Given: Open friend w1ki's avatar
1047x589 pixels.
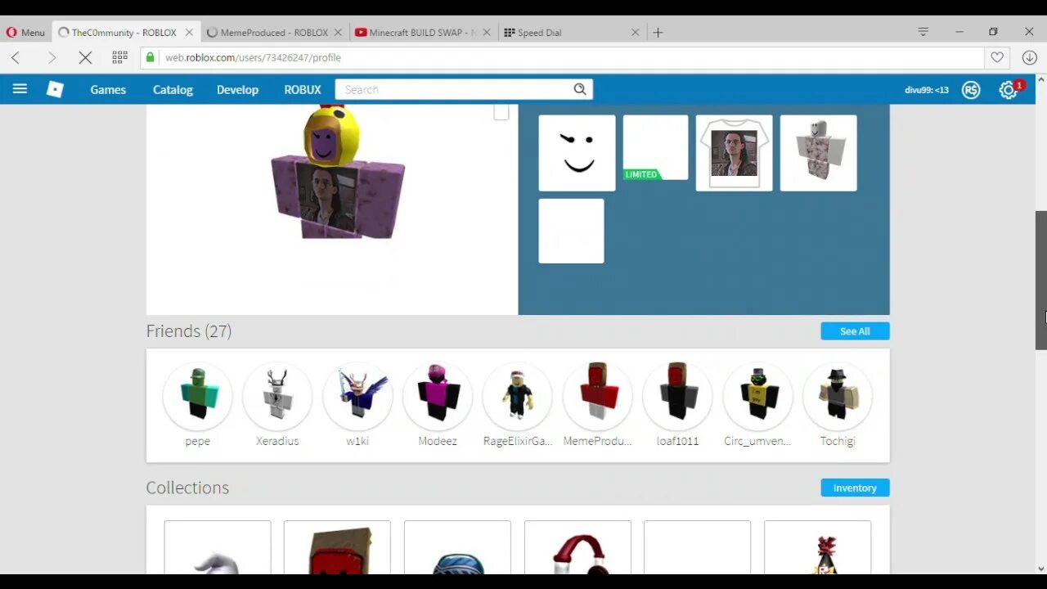Looking at the screenshot, I should (x=357, y=396).
